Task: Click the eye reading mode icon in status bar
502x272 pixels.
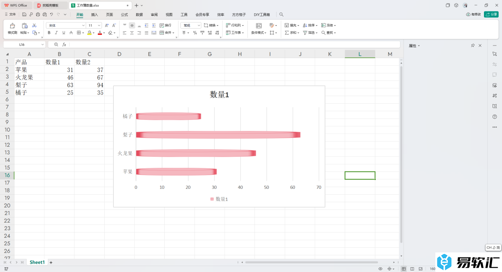Action: [x=380, y=269]
